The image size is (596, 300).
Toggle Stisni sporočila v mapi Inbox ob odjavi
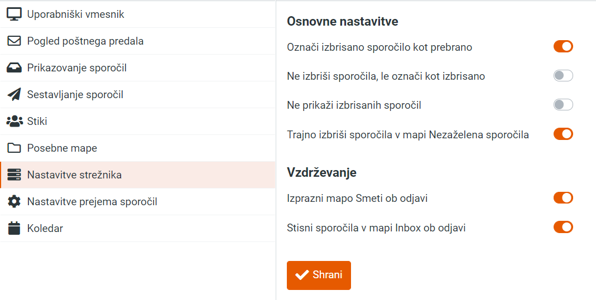tap(563, 227)
